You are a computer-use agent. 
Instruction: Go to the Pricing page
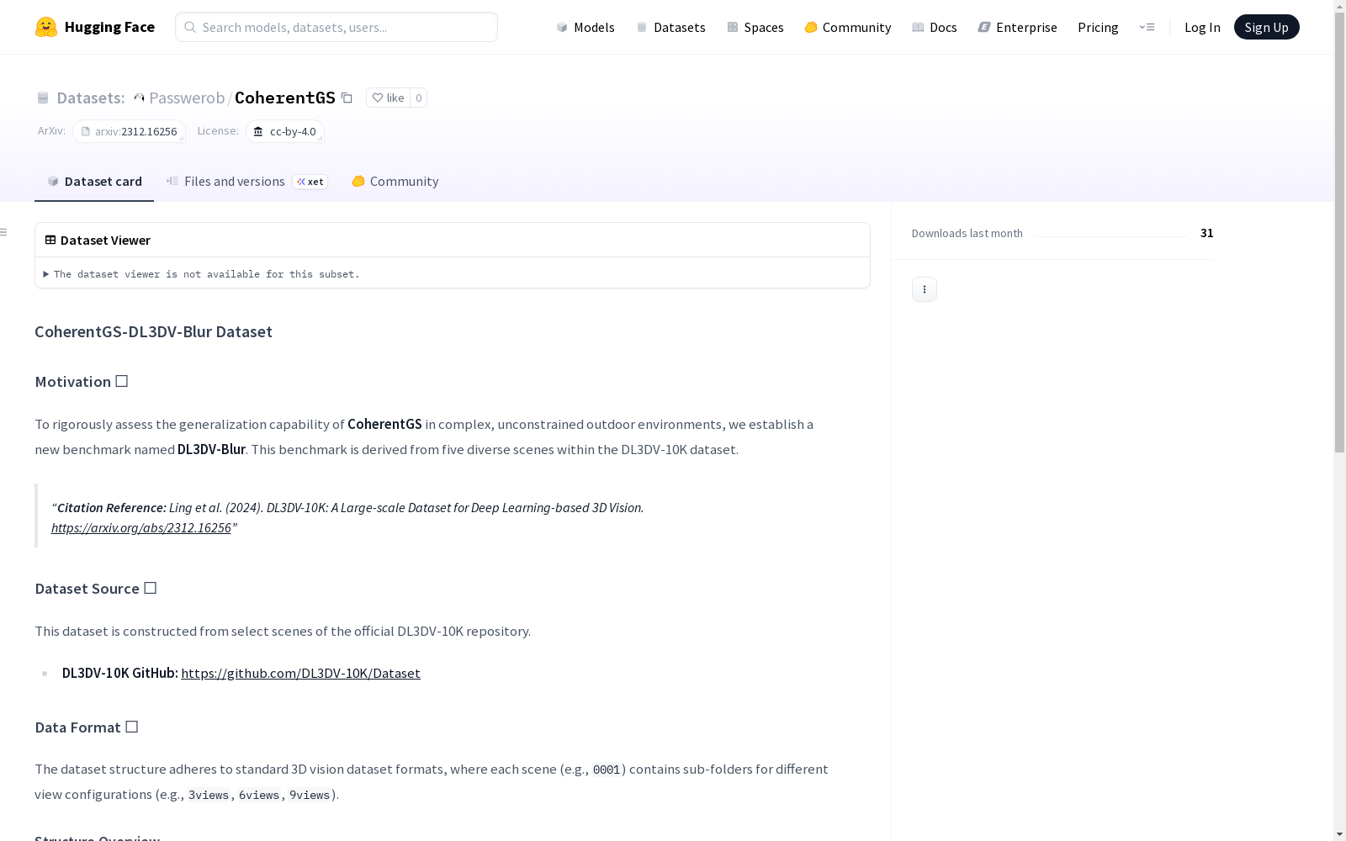tap(1098, 27)
